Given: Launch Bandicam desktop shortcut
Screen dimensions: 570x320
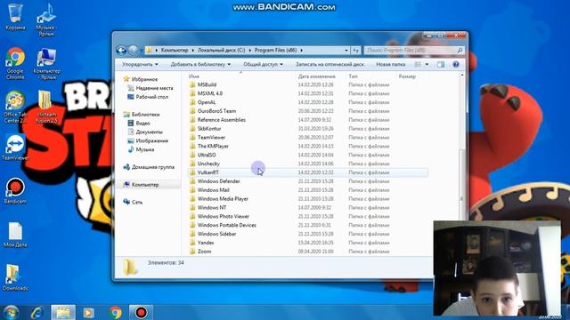Looking at the screenshot, I should pos(15,190).
